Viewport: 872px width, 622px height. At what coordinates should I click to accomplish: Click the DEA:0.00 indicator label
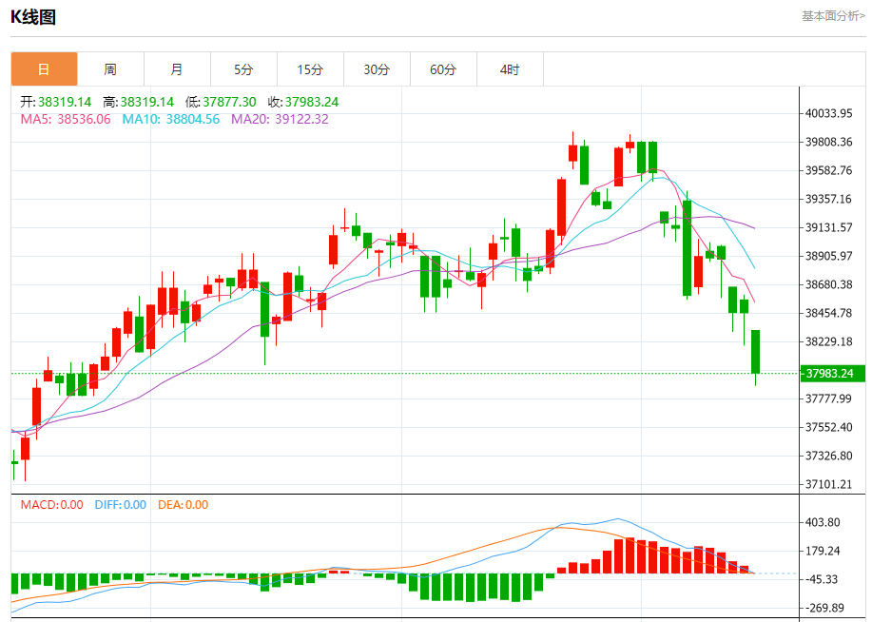[183, 505]
